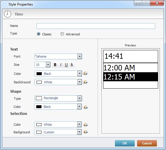This screenshot has height=150, width=166.
Task: Select the Advanced type radio button
Action: pos(62,34)
